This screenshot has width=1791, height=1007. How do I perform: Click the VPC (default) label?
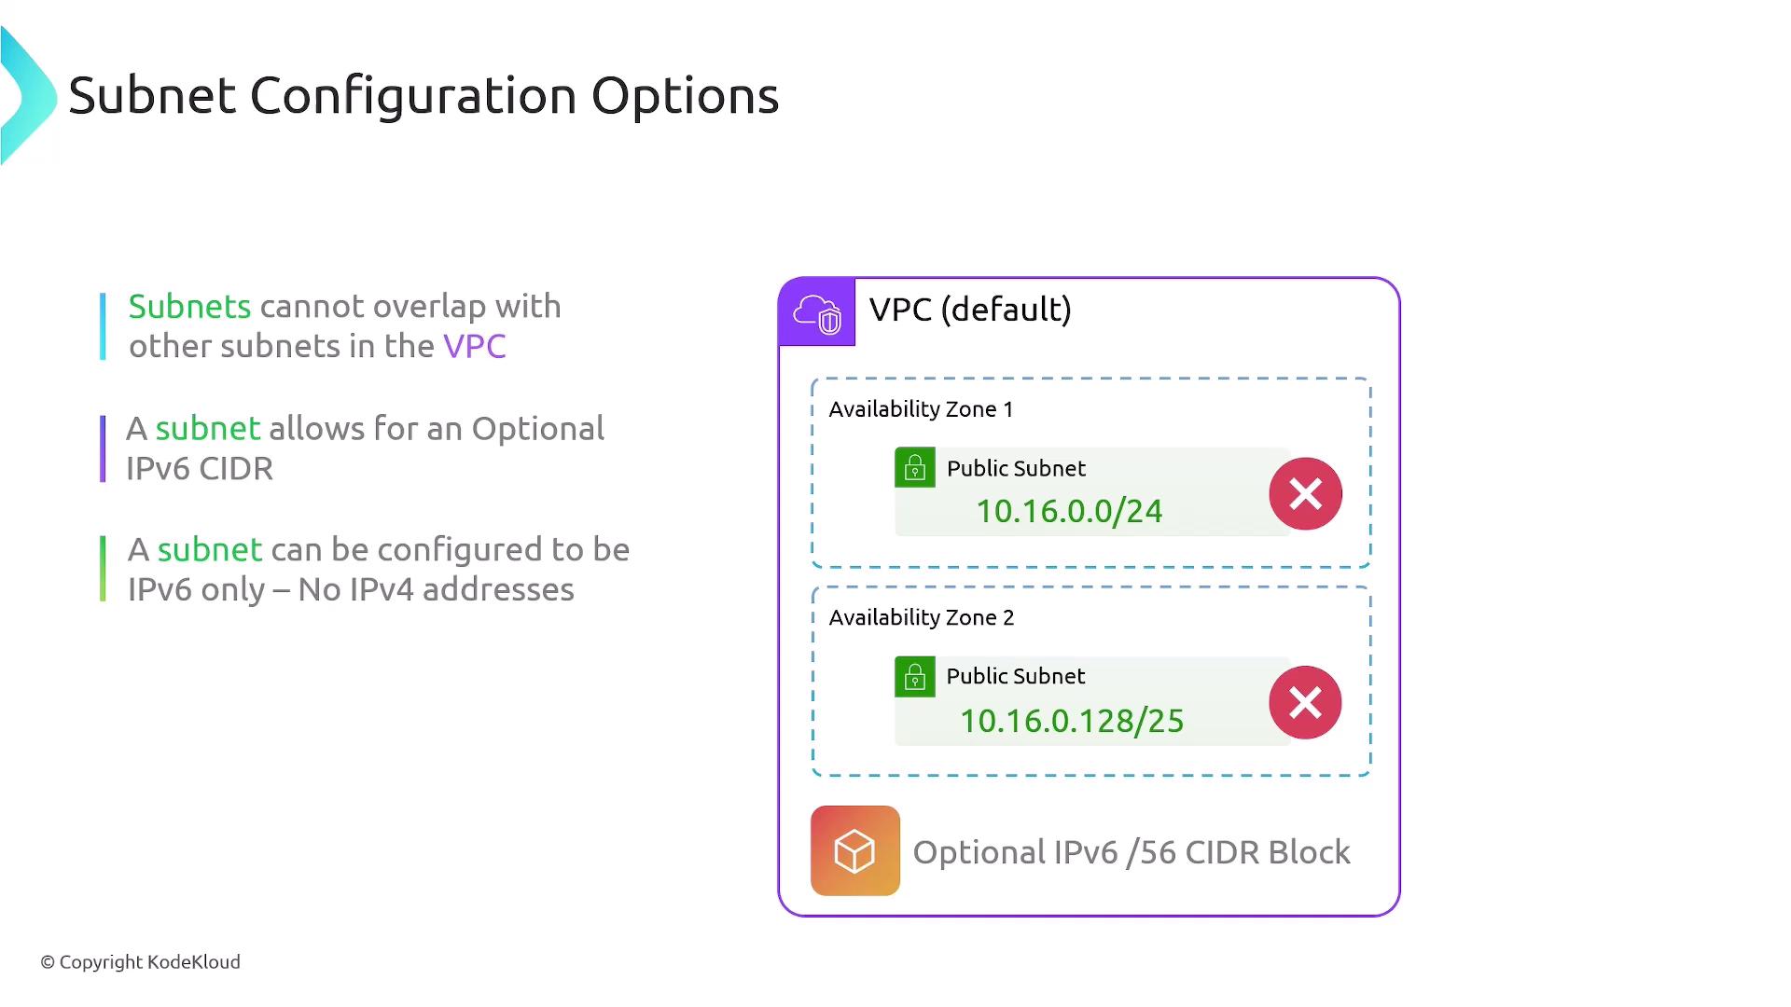click(970, 310)
